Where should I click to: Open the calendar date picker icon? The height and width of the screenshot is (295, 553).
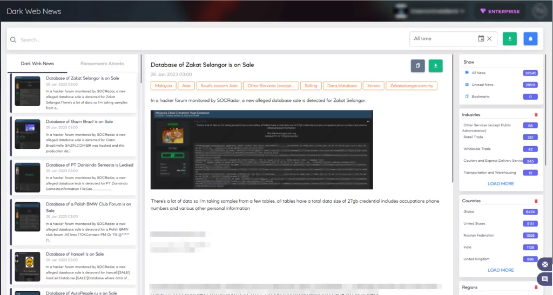[x=481, y=39]
